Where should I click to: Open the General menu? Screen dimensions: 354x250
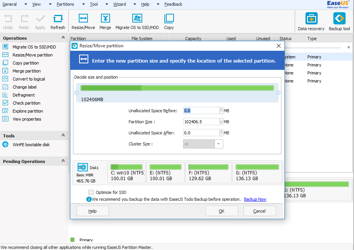click(x=10, y=4)
